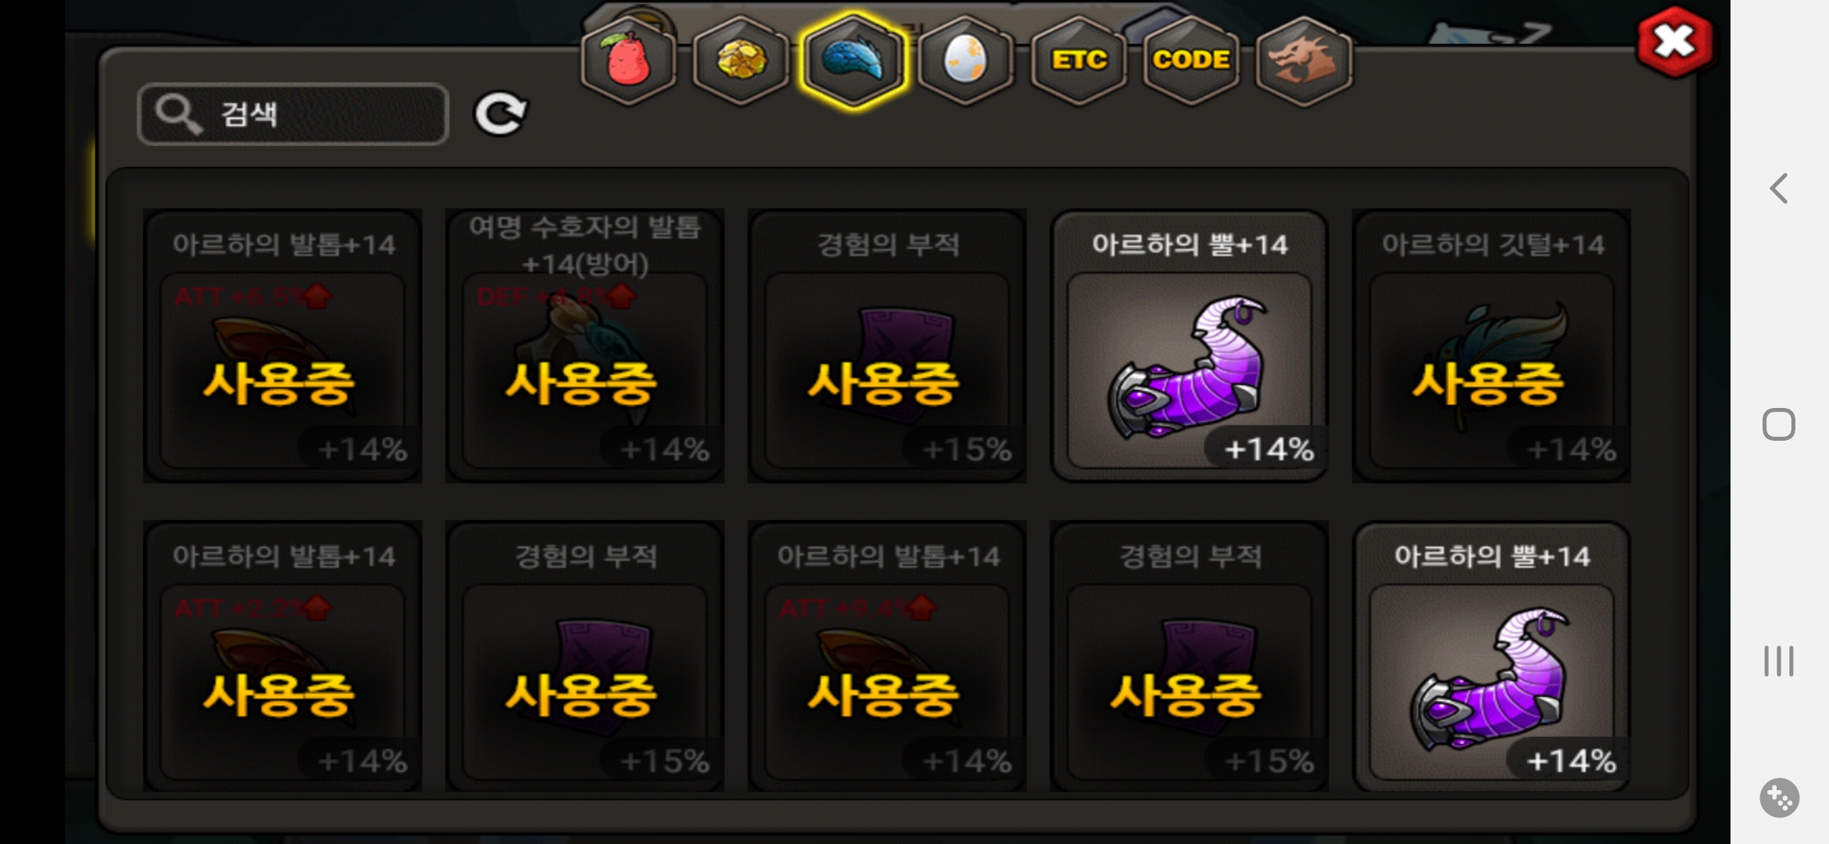
Task: Select the top-row 아르하의 뿔+14 horn item
Action: [x=1189, y=345]
